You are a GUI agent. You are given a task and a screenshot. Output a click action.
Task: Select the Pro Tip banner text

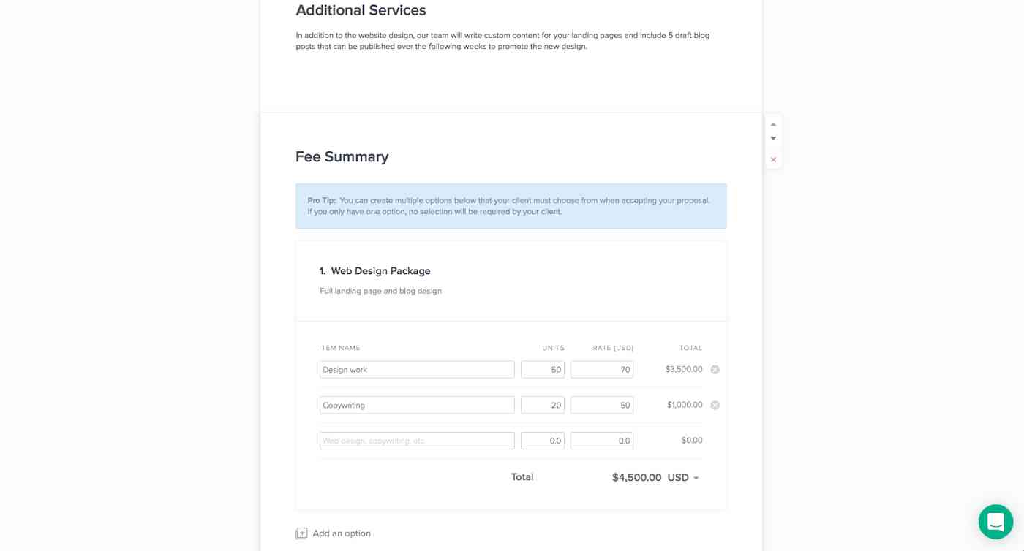pyautogui.click(x=511, y=205)
